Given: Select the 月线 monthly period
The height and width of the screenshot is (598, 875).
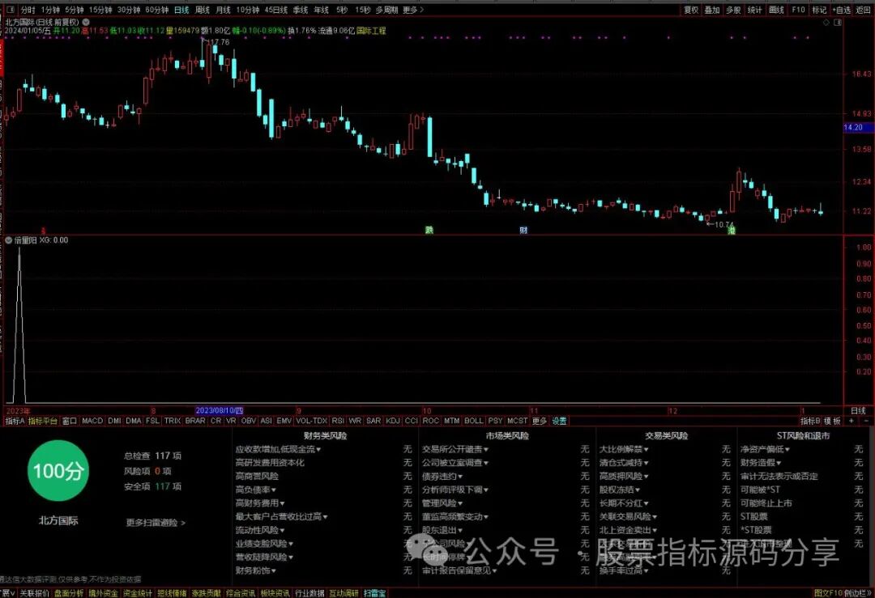Looking at the screenshot, I should tap(223, 10).
